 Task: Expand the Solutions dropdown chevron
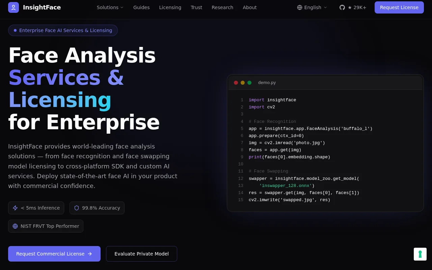[122, 7]
